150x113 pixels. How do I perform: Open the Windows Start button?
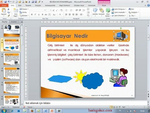[4, 111]
